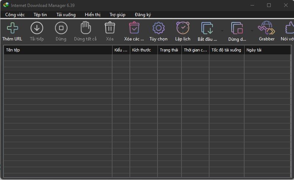
Task: Click the Bắt đầu queue icon
Action: pos(207,28)
